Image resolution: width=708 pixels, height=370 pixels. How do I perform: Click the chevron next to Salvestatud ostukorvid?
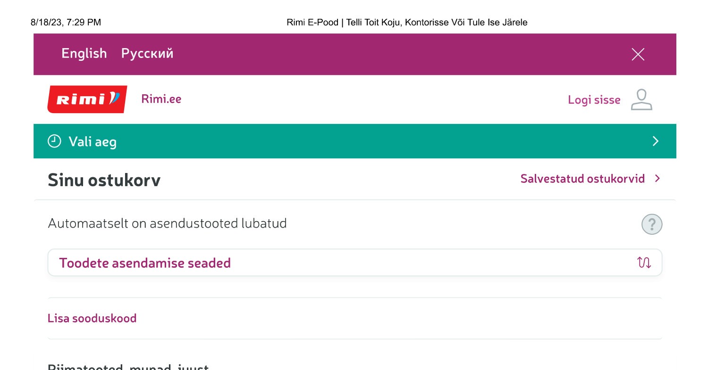(657, 179)
